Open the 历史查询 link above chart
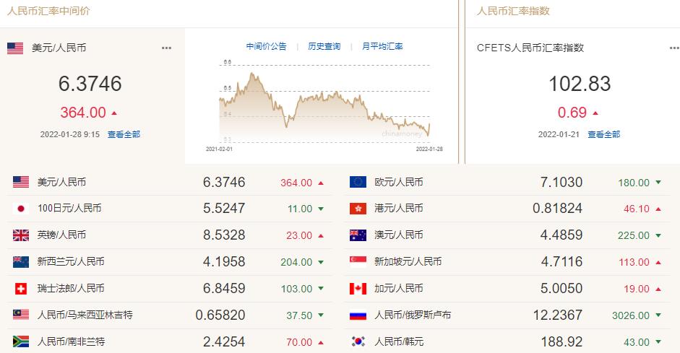Screen dimensions: 680x353 click(324, 46)
